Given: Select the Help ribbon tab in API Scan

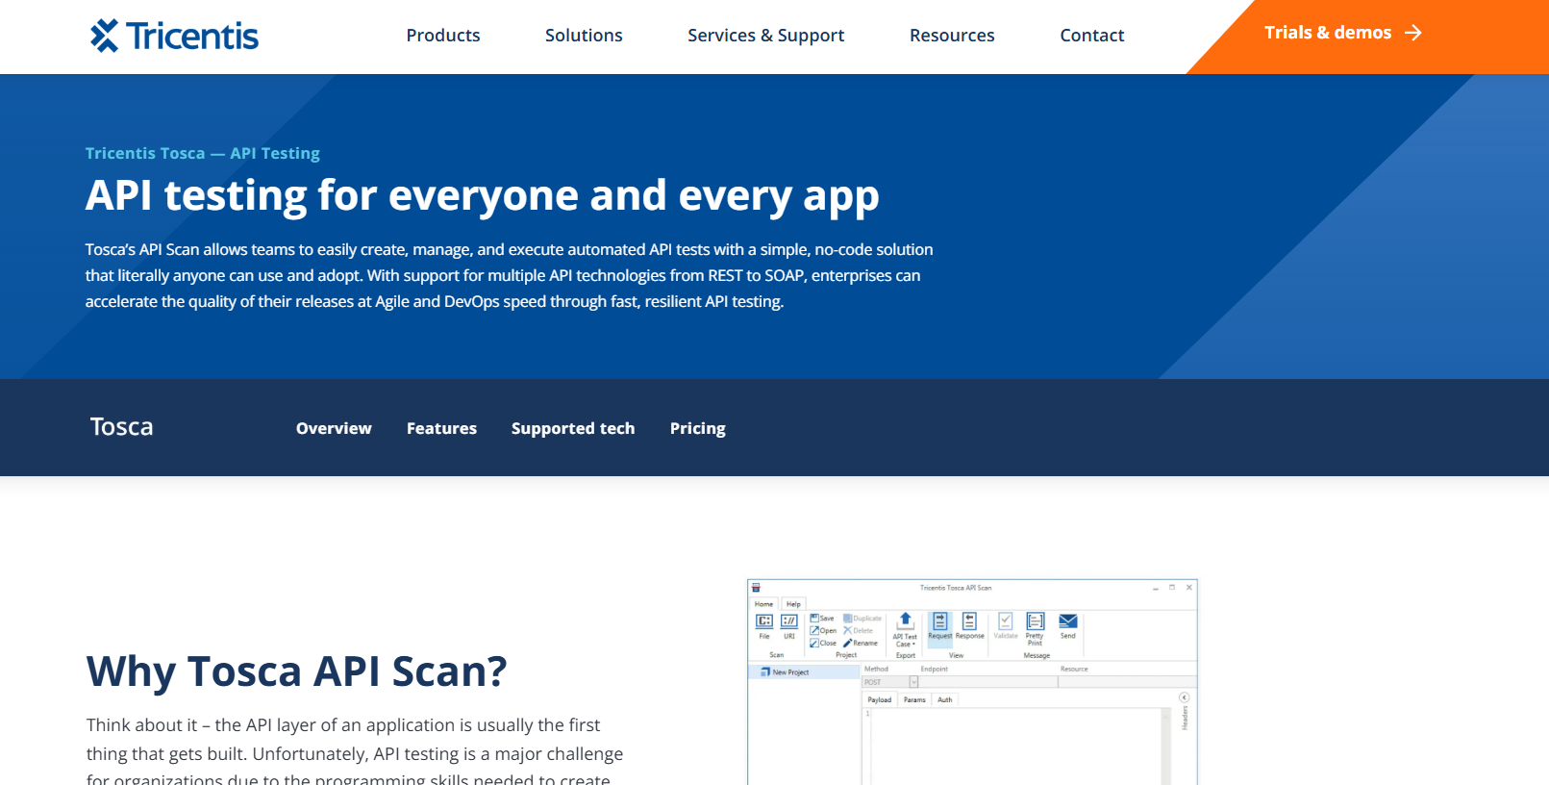Looking at the screenshot, I should tap(793, 604).
